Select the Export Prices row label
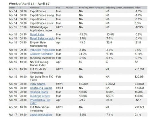Viewport: 155px width, 121px height. click(38, 11)
